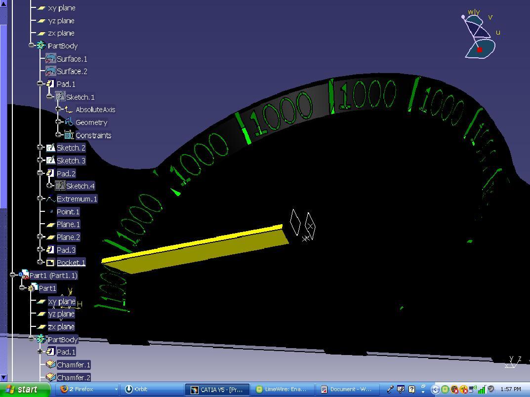Image resolution: width=530 pixels, height=397 pixels.
Task: Click the Geometry node icon
Action: (69, 122)
